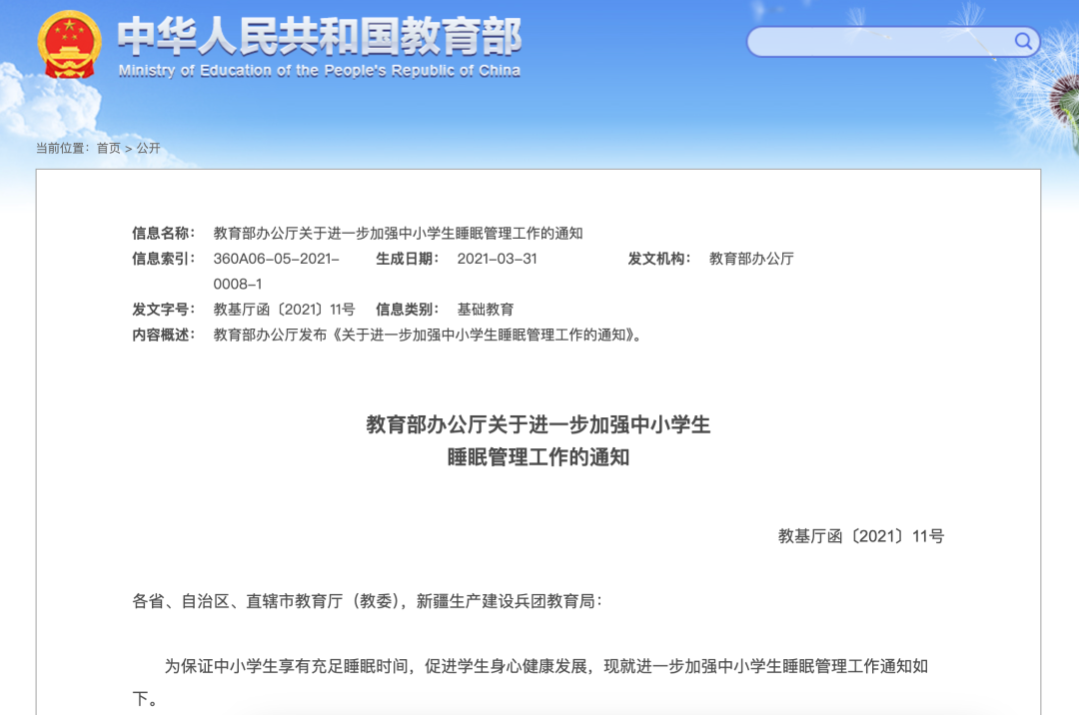1079x715 pixels.
Task: Click the 当前位置 breadcrumb label
Action: point(62,148)
